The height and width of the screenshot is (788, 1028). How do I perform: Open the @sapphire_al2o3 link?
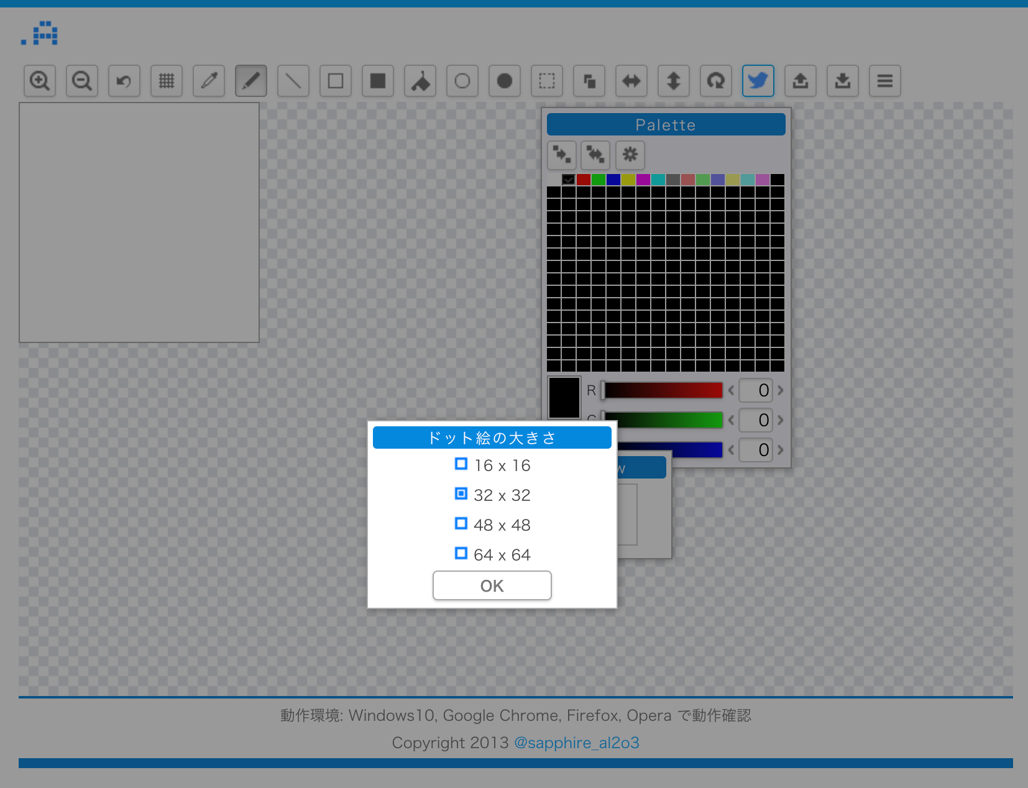(577, 743)
